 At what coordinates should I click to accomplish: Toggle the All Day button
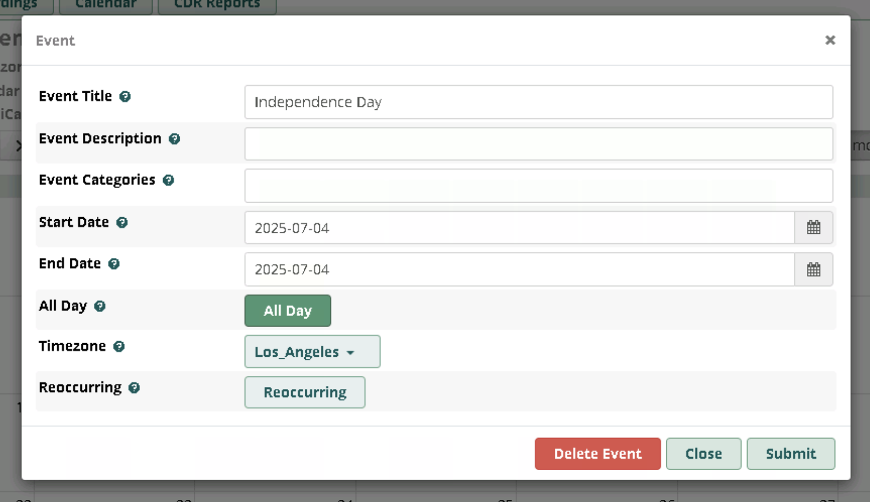288,310
